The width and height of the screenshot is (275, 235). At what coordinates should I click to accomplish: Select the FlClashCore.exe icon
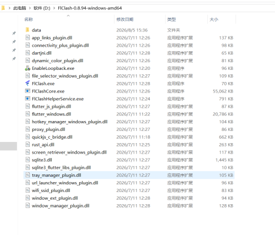(x=28, y=91)
